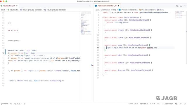Change end of line sequence 'LF'
Screen dimensions: 187x105
tap(158, 104)
